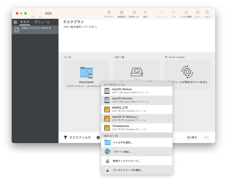Switch to the タスク tab
Viewport: 227px width, 183px height.
point(25,22)
